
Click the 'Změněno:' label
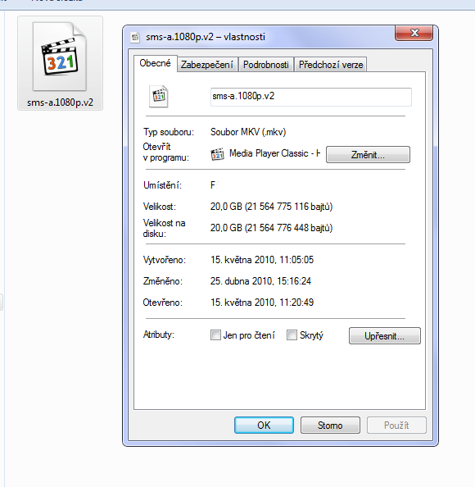163,281
